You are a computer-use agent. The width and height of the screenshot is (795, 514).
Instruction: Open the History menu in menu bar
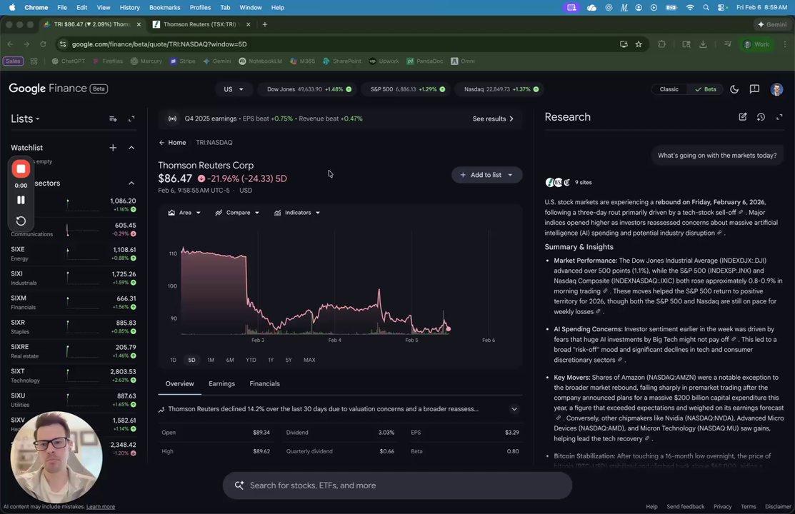pyautogui.click(x=129, y=8)
